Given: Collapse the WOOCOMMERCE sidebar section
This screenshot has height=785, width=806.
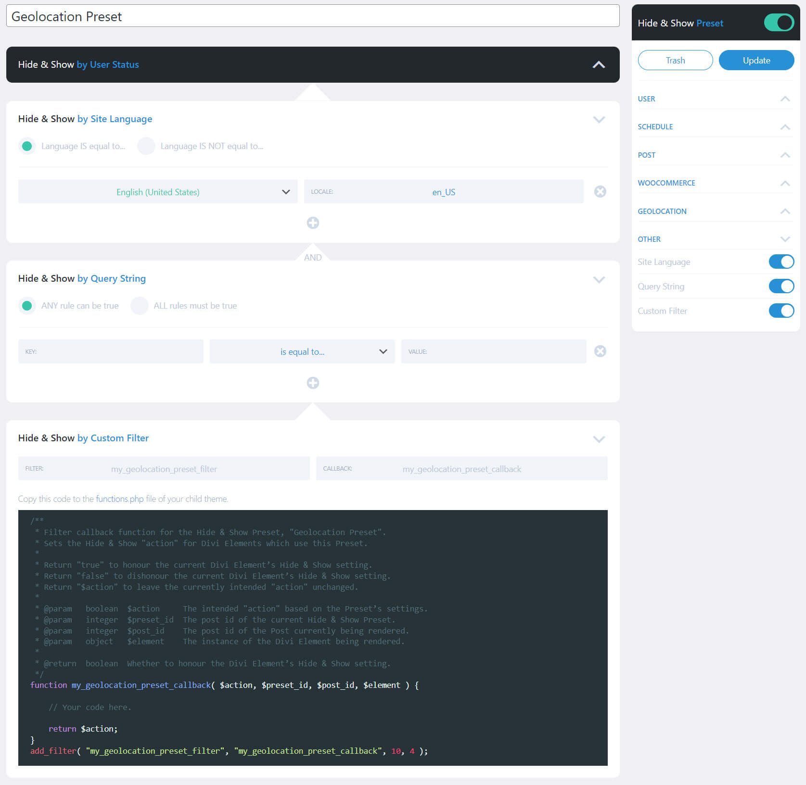Looking at the screenshot, I should pyautogui.click(x=785, y=183).
